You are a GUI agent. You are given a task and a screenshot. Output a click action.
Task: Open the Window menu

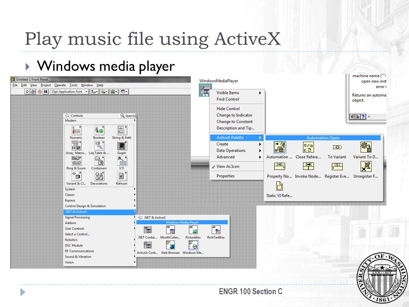click(x=87, y=85)
